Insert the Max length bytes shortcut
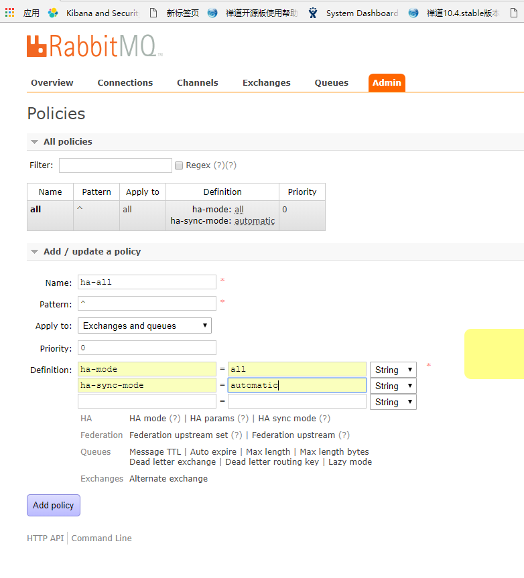The image size is (524, 578). pyautogui.click(x=334, y=451)
